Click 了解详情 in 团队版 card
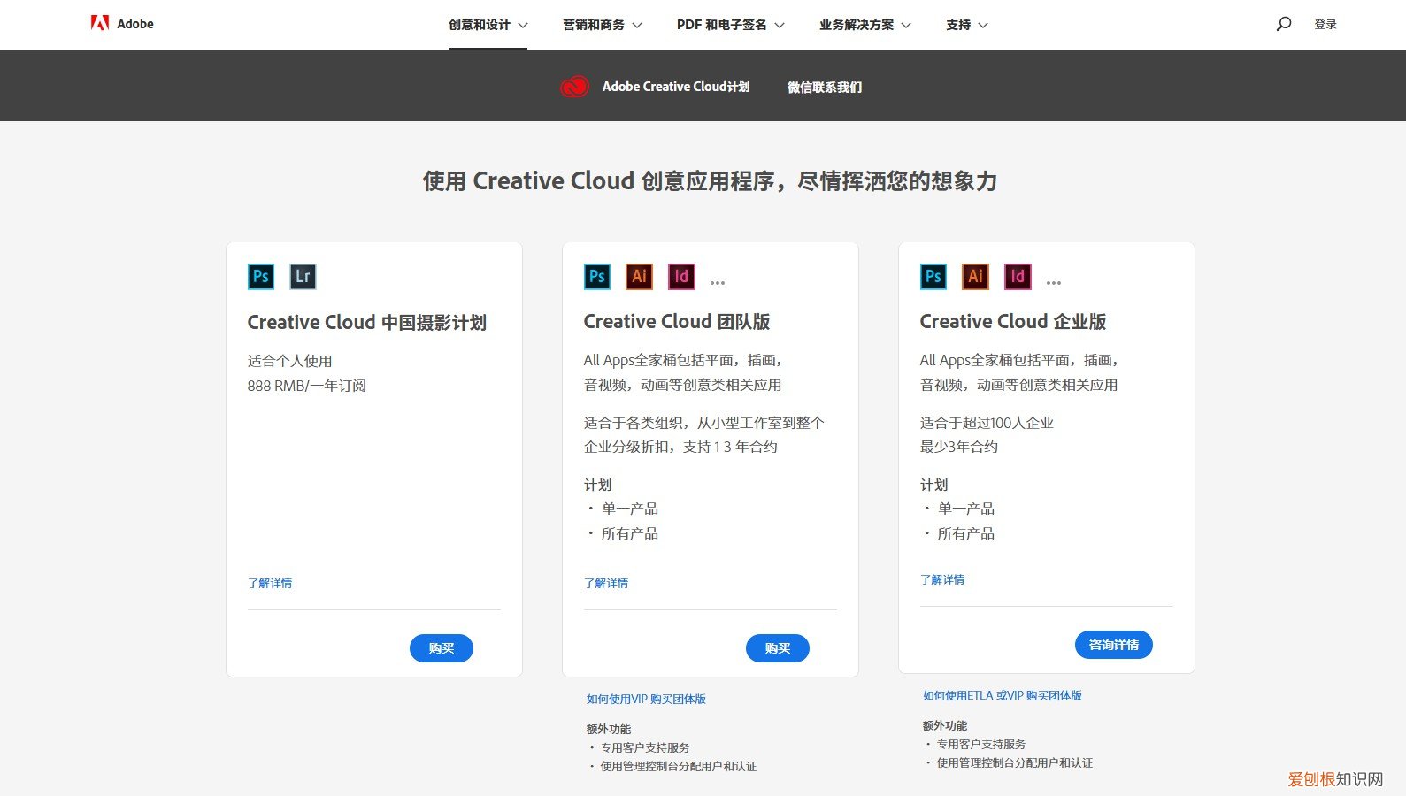 606,583
